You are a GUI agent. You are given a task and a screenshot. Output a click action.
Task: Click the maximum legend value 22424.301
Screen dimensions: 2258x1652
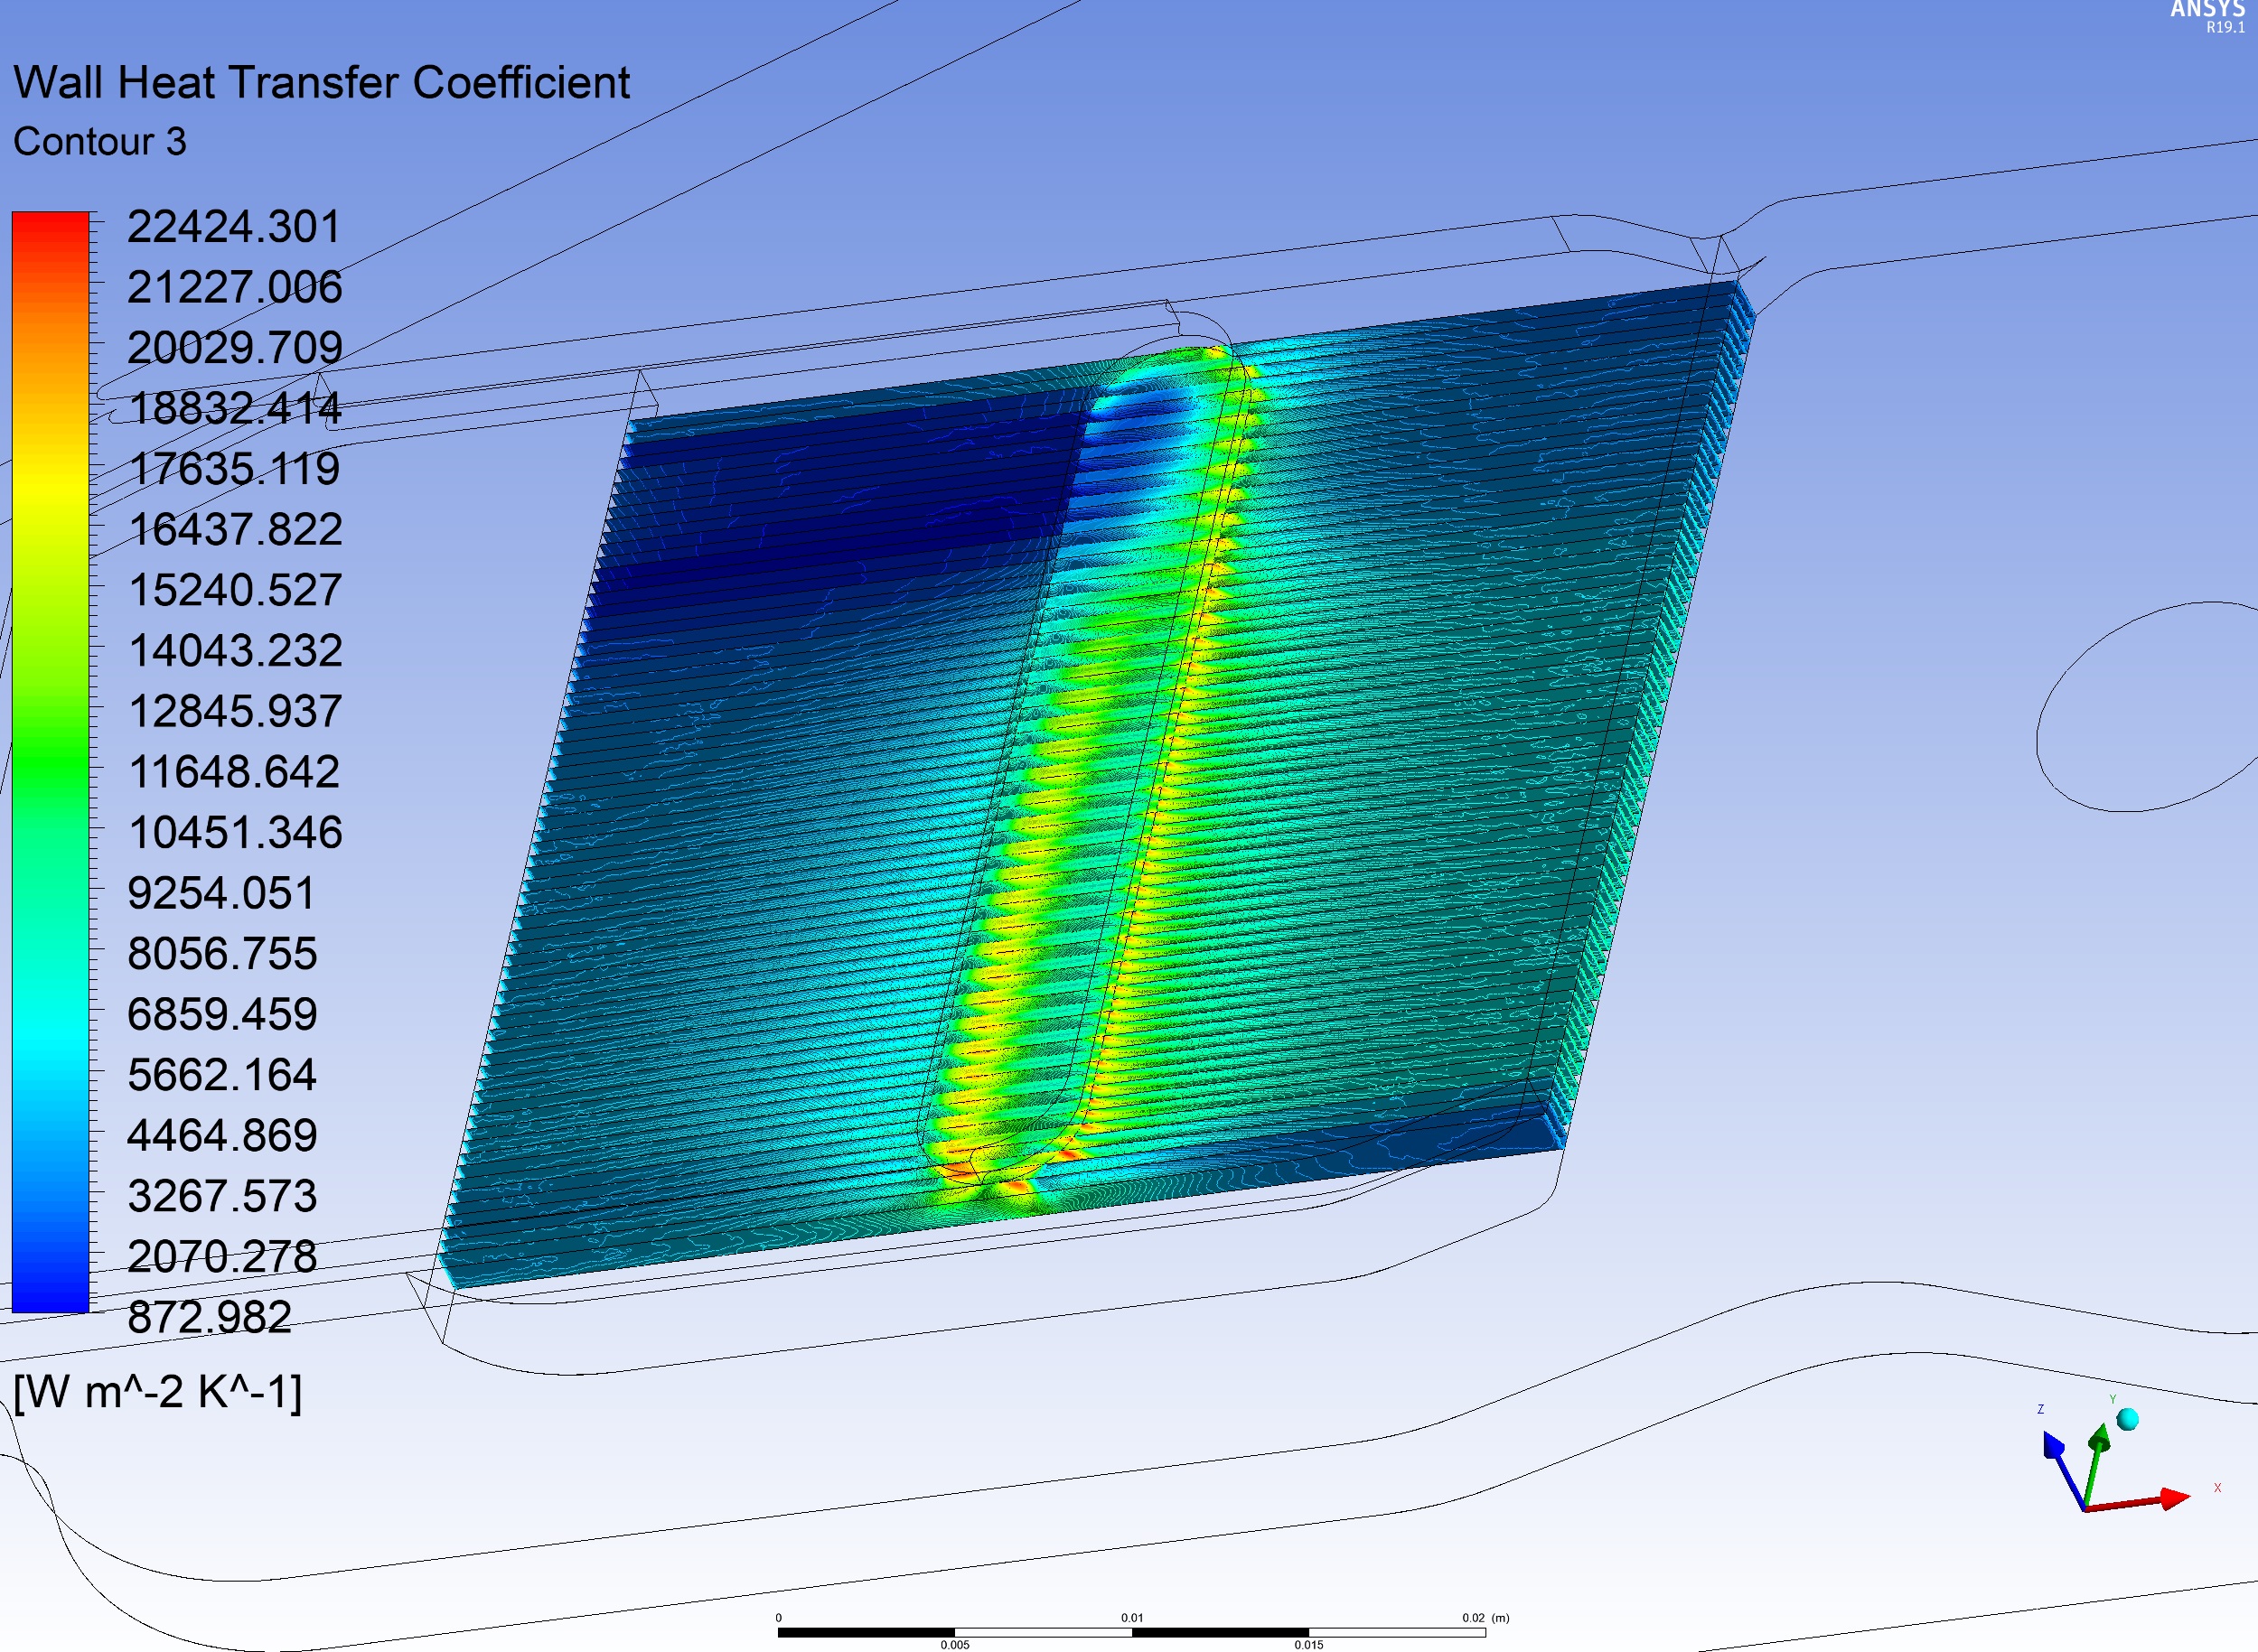233,227
